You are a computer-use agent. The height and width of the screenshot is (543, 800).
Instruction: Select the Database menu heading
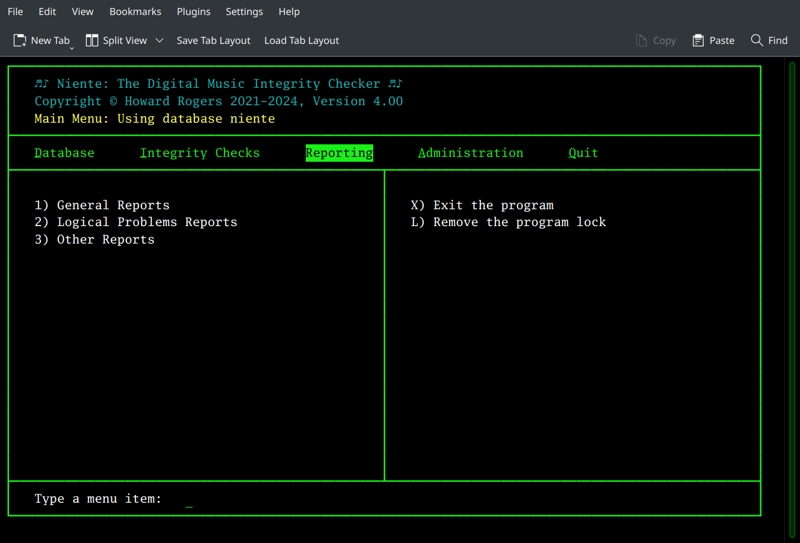(64, 153)
